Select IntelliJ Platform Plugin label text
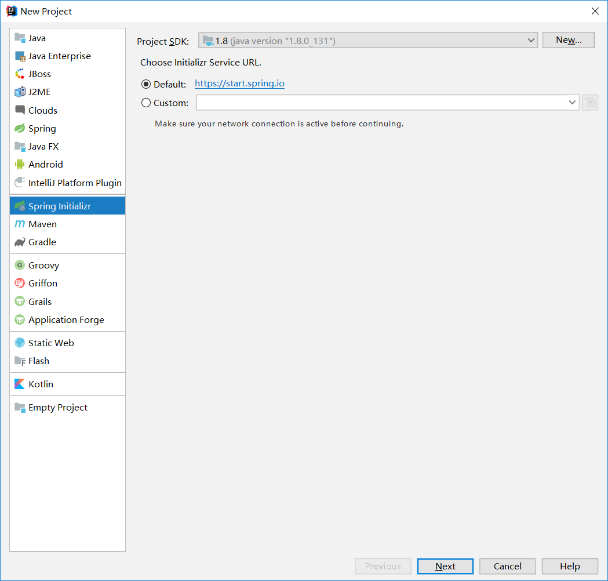The height and width of the screenshot is (581, 608). pos(75,183)
